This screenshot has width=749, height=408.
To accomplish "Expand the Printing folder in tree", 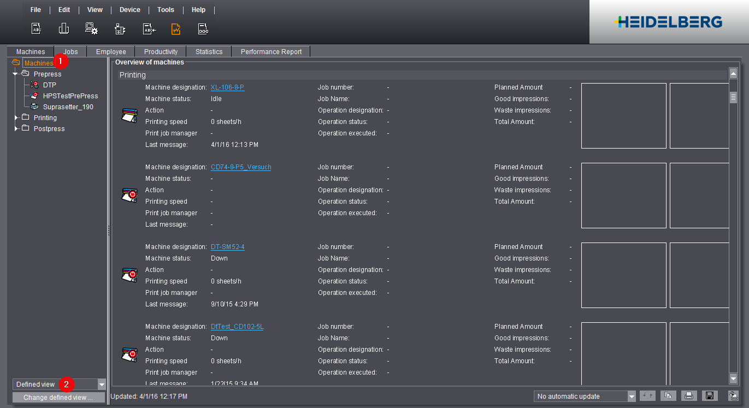I will click(16, 118).
